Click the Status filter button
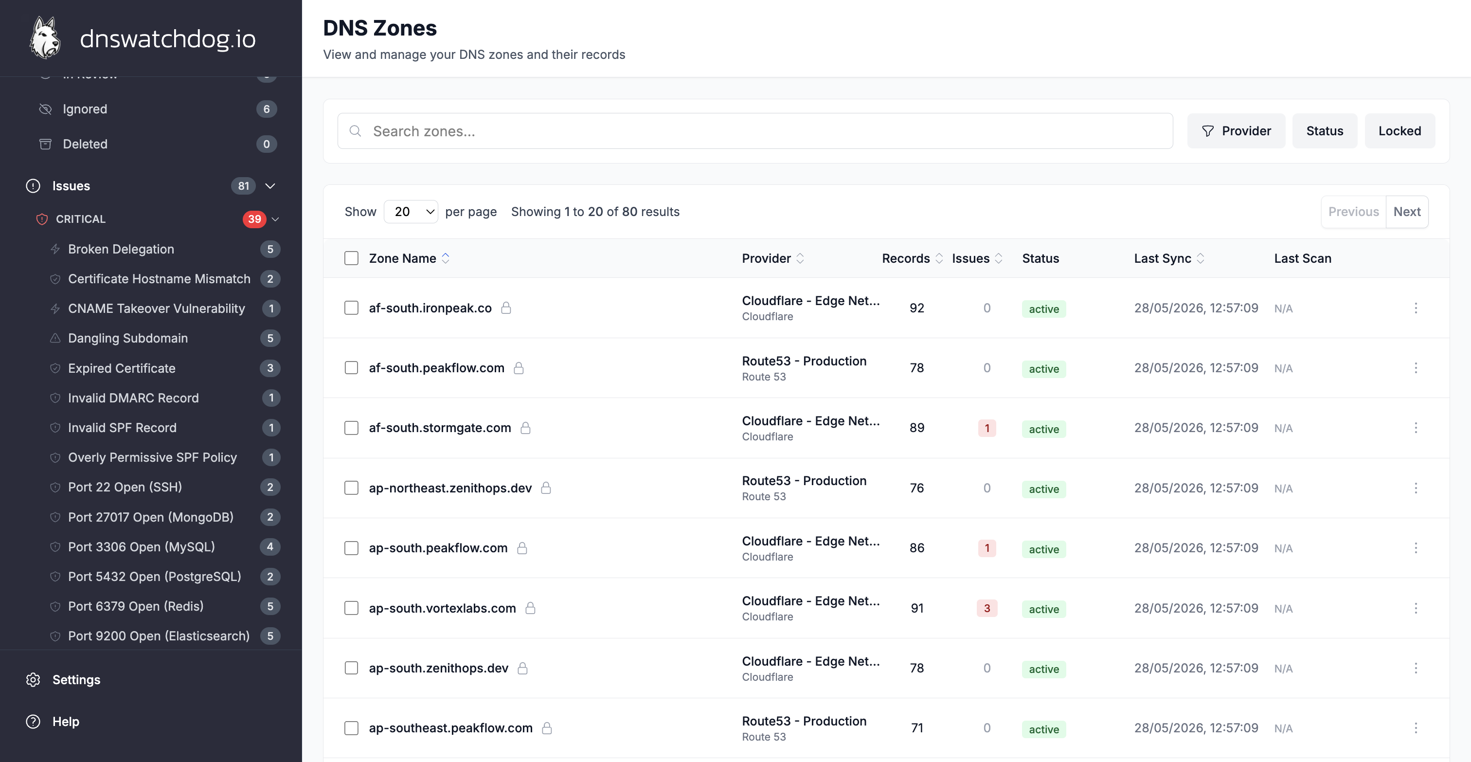The image size is (1471, 762). click(1324, 131)
